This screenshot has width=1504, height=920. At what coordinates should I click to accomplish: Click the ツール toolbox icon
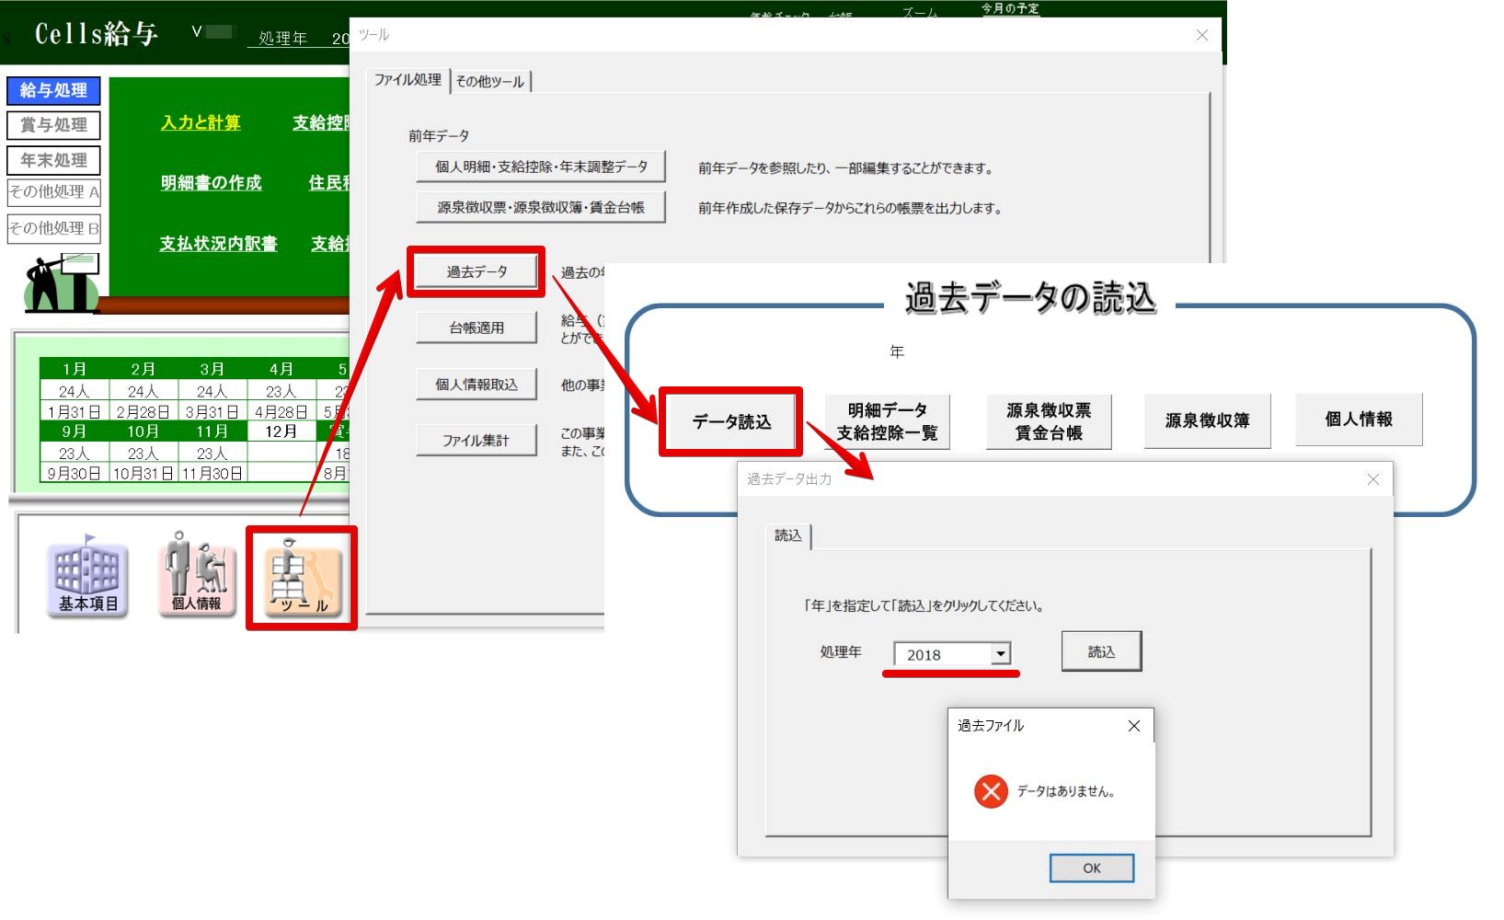(x=303, y=579)
